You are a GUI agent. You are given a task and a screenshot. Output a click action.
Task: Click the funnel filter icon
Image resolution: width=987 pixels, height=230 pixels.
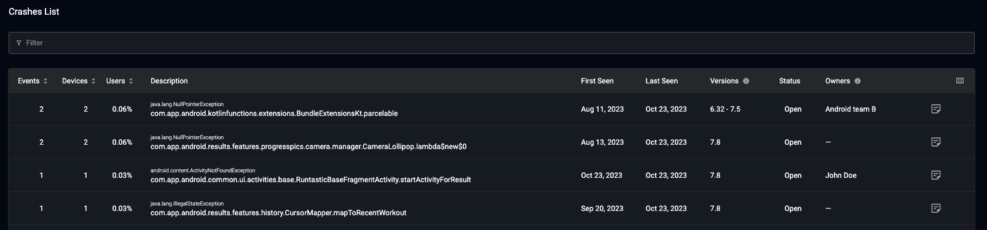[x=19, y=43]
